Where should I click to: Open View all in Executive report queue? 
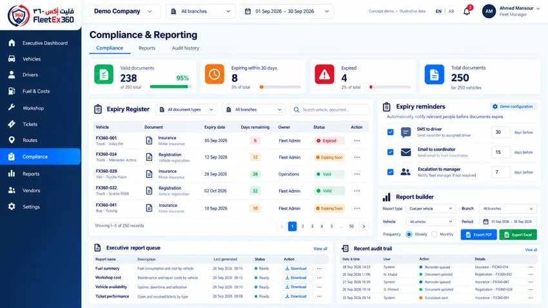[320, 249]
